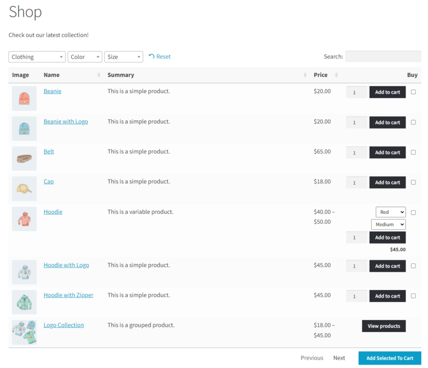View the Belt product image
This screenshot has width=428, height=368.
pyautogui.click(x=24, y=159)
